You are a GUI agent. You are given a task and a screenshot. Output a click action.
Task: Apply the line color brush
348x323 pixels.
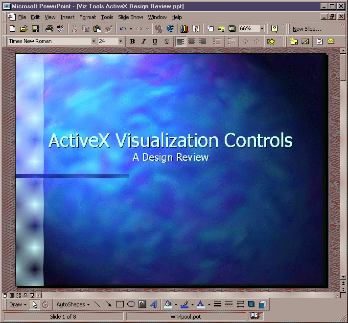click(185, 304)
